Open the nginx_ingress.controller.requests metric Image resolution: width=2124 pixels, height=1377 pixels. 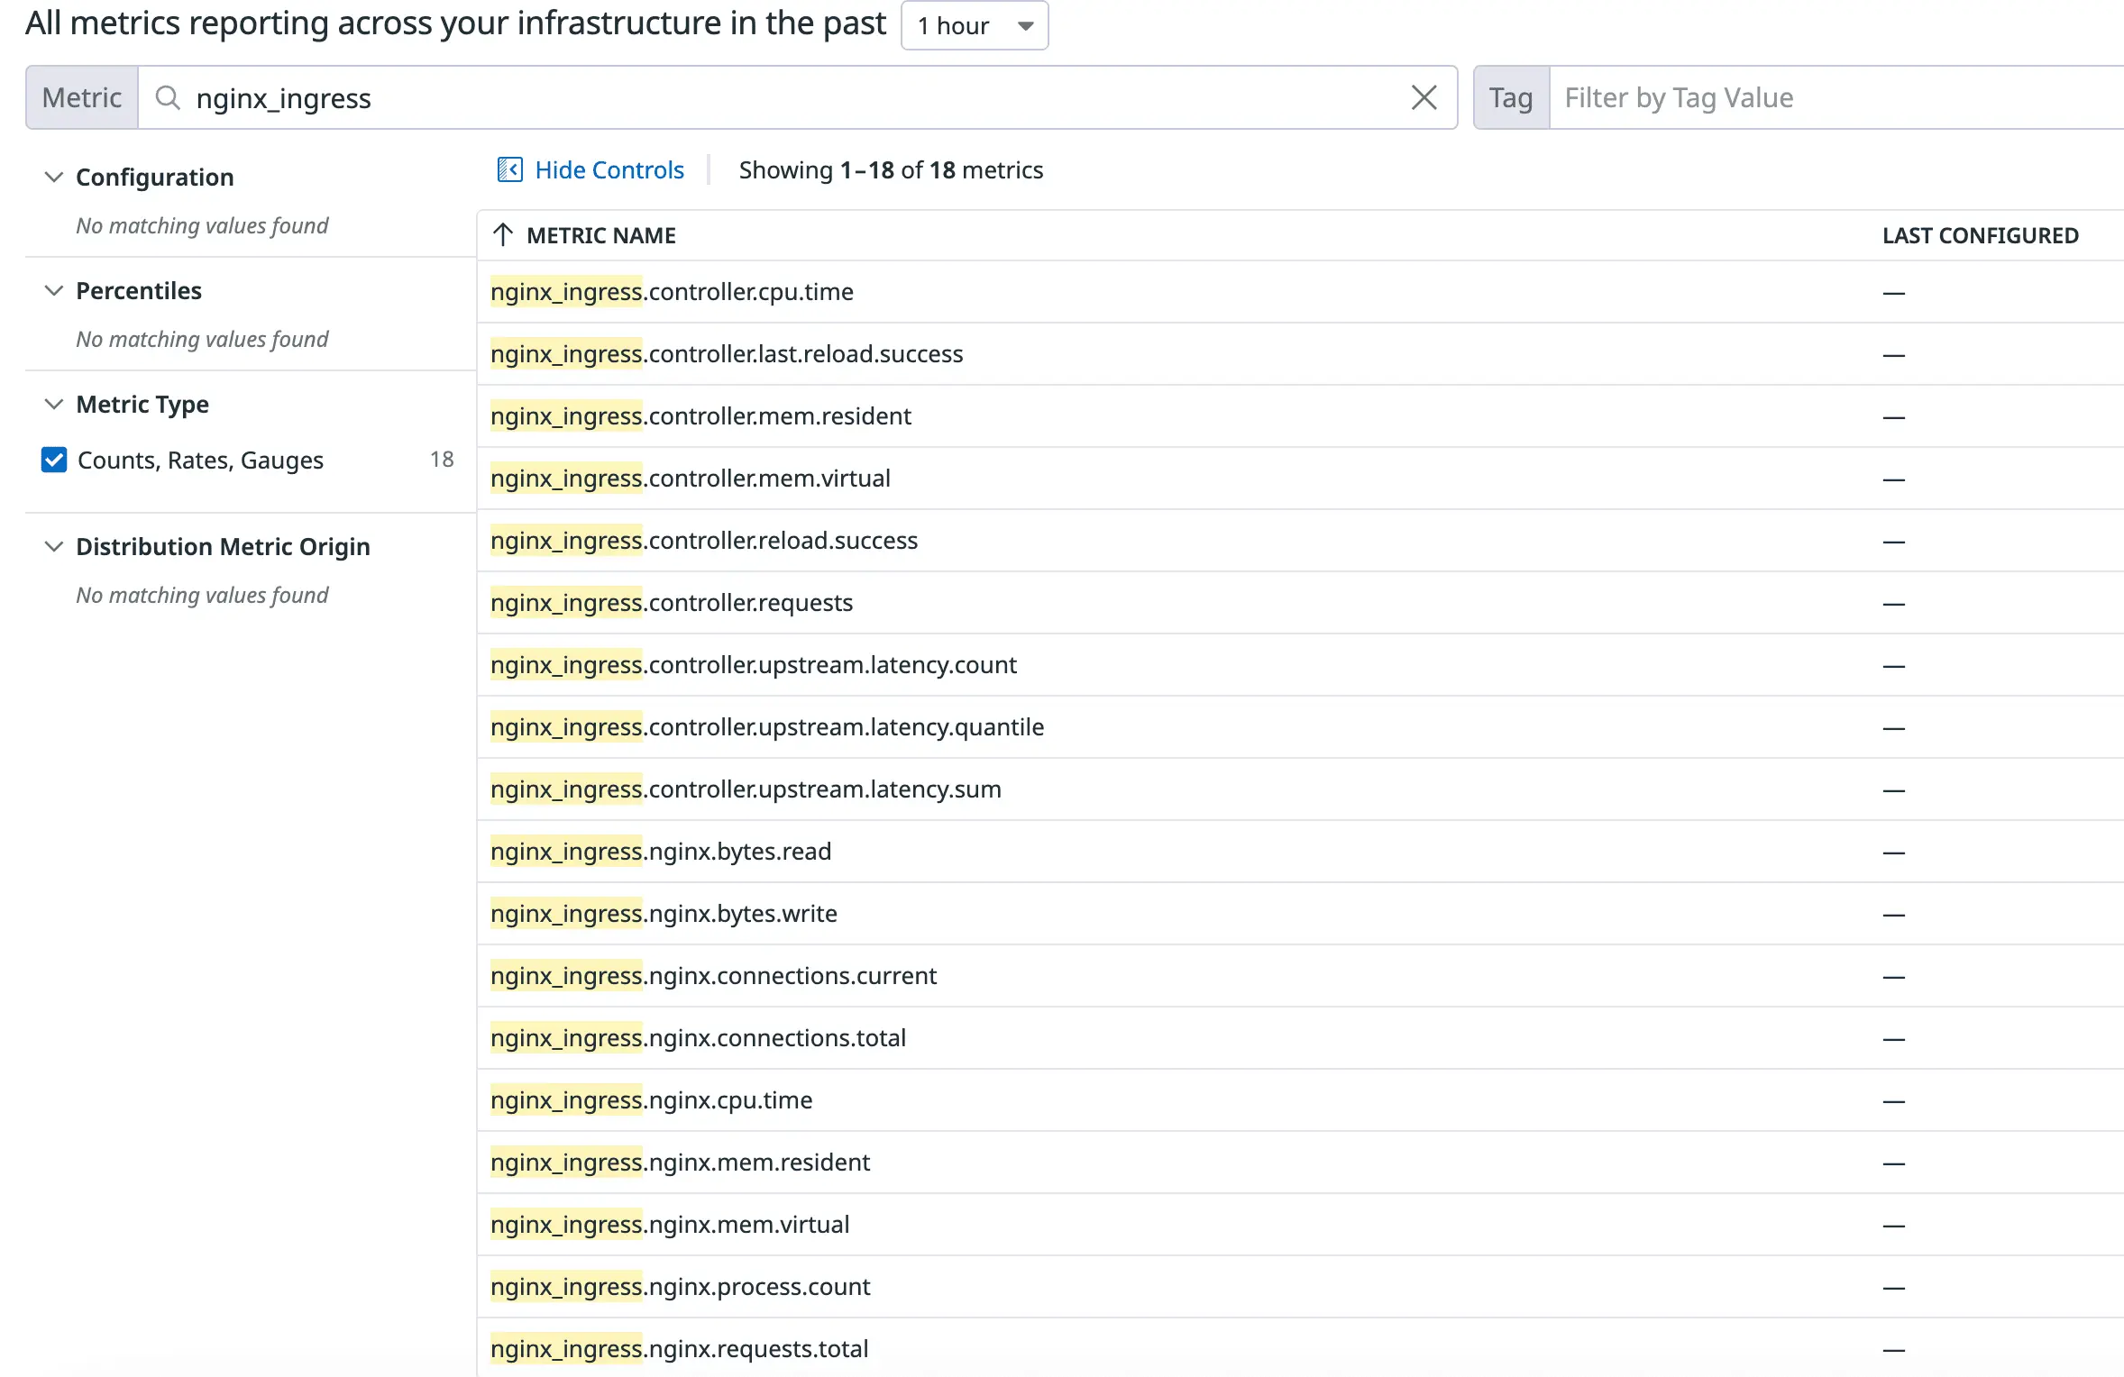[671, 602]
